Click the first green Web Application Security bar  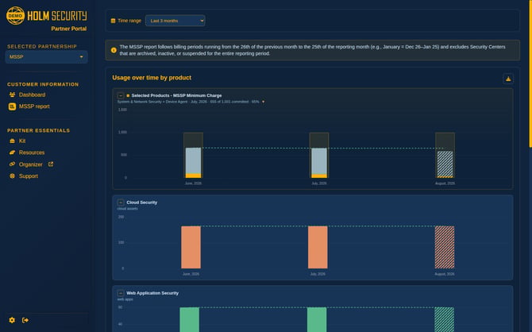pyautogui.click(x=189, y=319)
